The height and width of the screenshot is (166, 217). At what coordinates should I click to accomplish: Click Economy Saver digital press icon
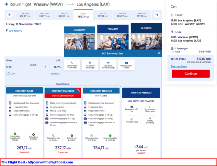[x=10, y=103]
